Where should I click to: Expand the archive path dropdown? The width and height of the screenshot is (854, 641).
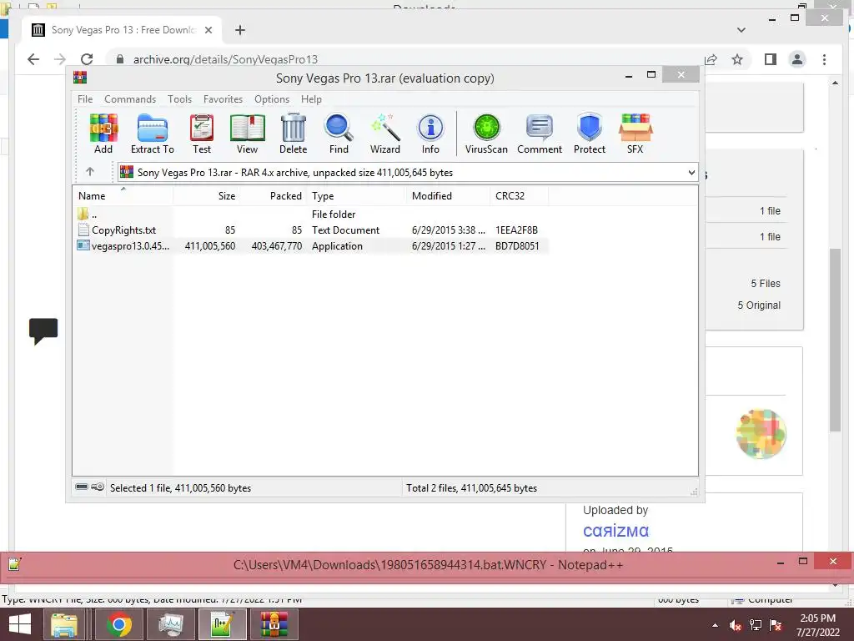(691, 172)
